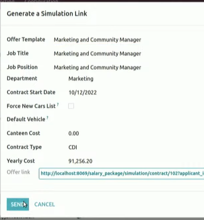The width and height of the screenshot is (204, 220).
Task: Click the Job Title field value
Action: click(x=98, y=54)
